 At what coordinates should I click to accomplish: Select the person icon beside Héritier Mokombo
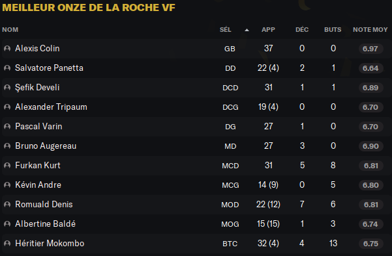(x=7, y=243)
